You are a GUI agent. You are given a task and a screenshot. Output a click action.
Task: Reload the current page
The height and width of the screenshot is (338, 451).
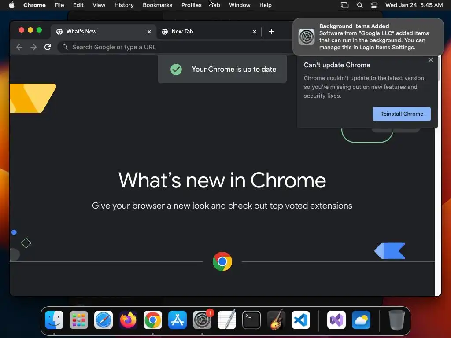48,47
